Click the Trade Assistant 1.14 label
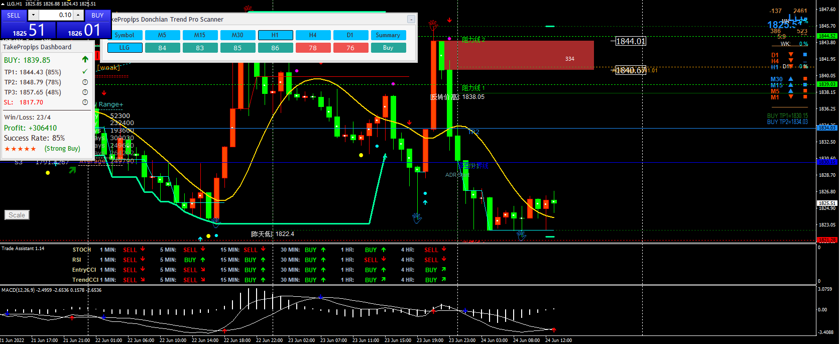The height and width of the screenshot is (344, 840). pos(23,248)
